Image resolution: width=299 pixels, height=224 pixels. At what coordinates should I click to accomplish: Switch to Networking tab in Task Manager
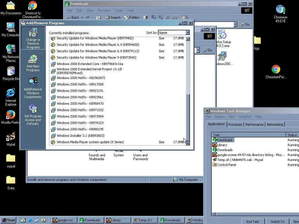[x=275, y=124]
